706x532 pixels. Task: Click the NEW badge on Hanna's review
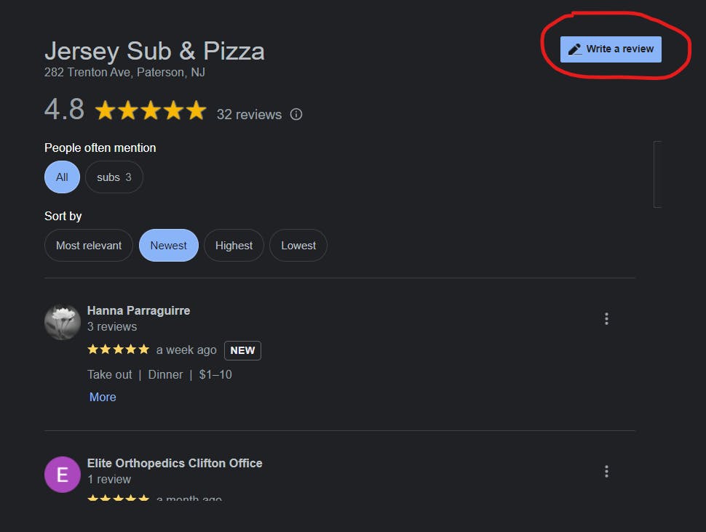click(x=242, y=350)
